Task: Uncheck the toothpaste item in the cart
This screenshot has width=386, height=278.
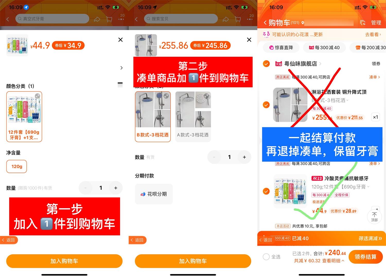Action: 266,191
